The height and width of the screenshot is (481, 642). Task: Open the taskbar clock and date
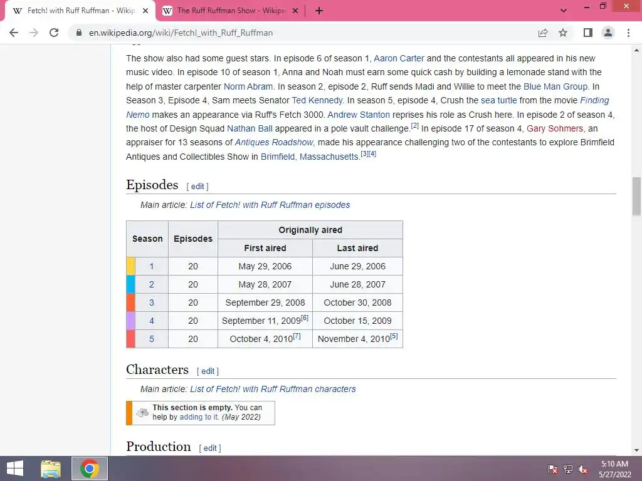click(x=614, y=469)
